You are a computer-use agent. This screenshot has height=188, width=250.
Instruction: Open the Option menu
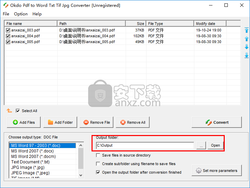(21, 14)
